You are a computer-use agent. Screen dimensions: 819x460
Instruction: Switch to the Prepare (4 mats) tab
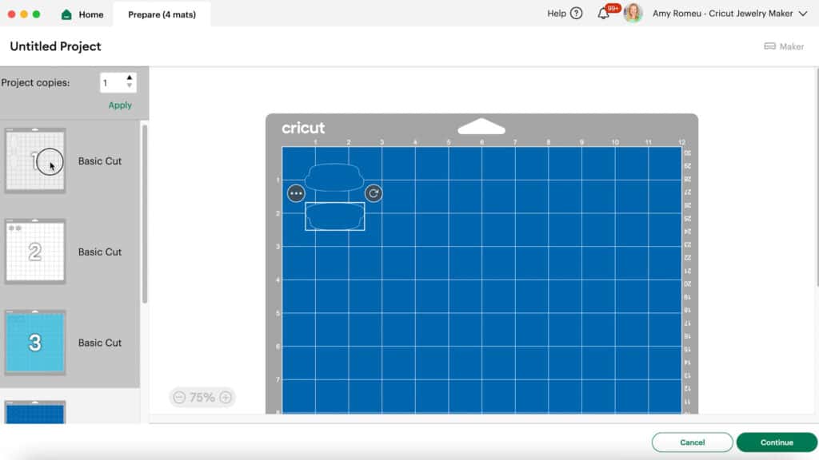(x=162, y=14)
